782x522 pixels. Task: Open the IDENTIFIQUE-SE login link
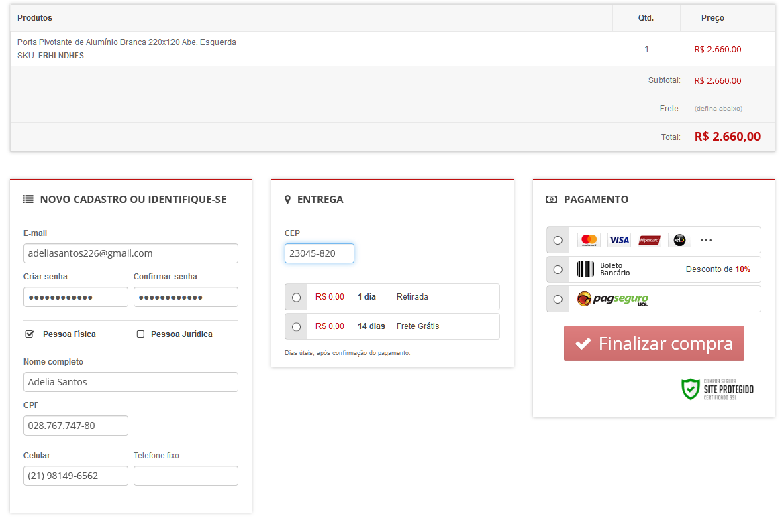coord(187,199)
